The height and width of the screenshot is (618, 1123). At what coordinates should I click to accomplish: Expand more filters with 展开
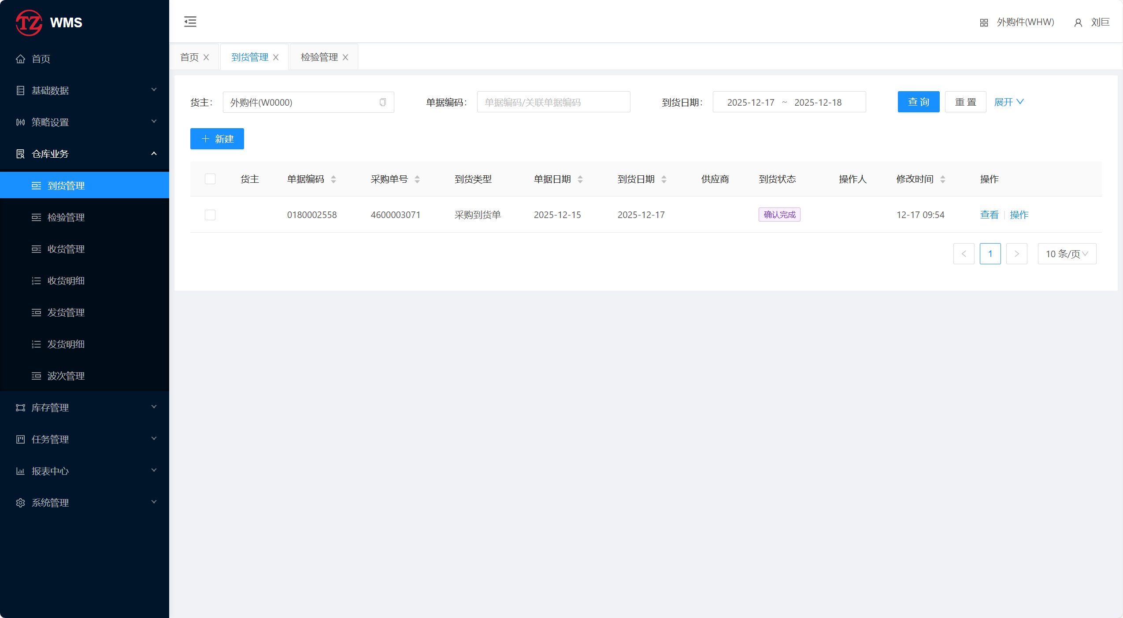[x=1009, y=102]
